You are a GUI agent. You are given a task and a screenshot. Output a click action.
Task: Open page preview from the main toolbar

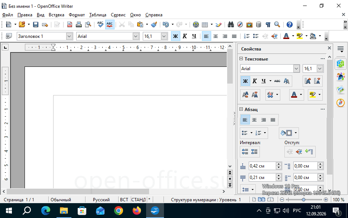tap(88, 25)
